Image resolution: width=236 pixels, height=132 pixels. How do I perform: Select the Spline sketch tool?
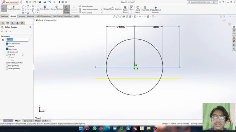(x=33, y=6)
